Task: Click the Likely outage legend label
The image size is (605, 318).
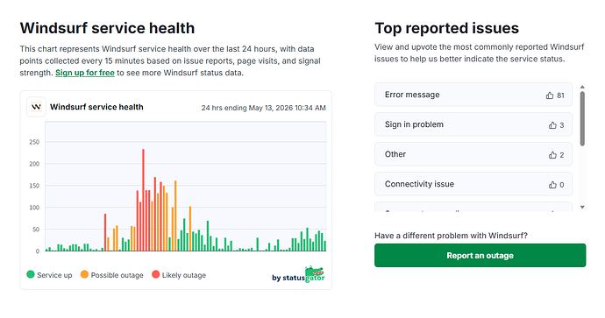Action: (x=184, y=275)
